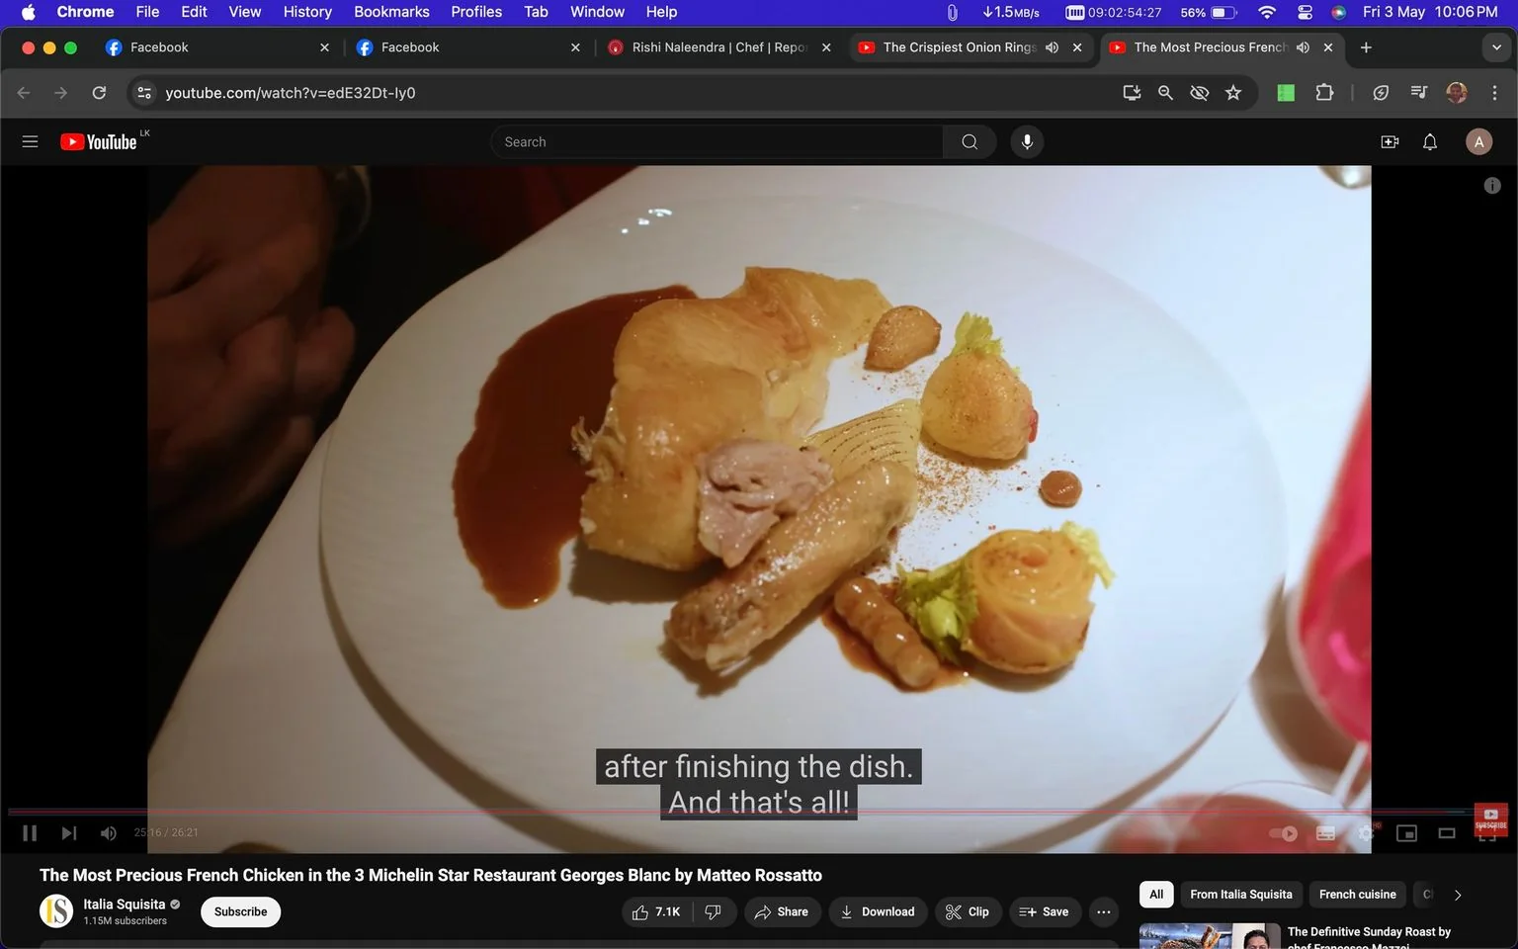Save video to a playlist
1518x949 pixels.
(x=1045, y=911)
